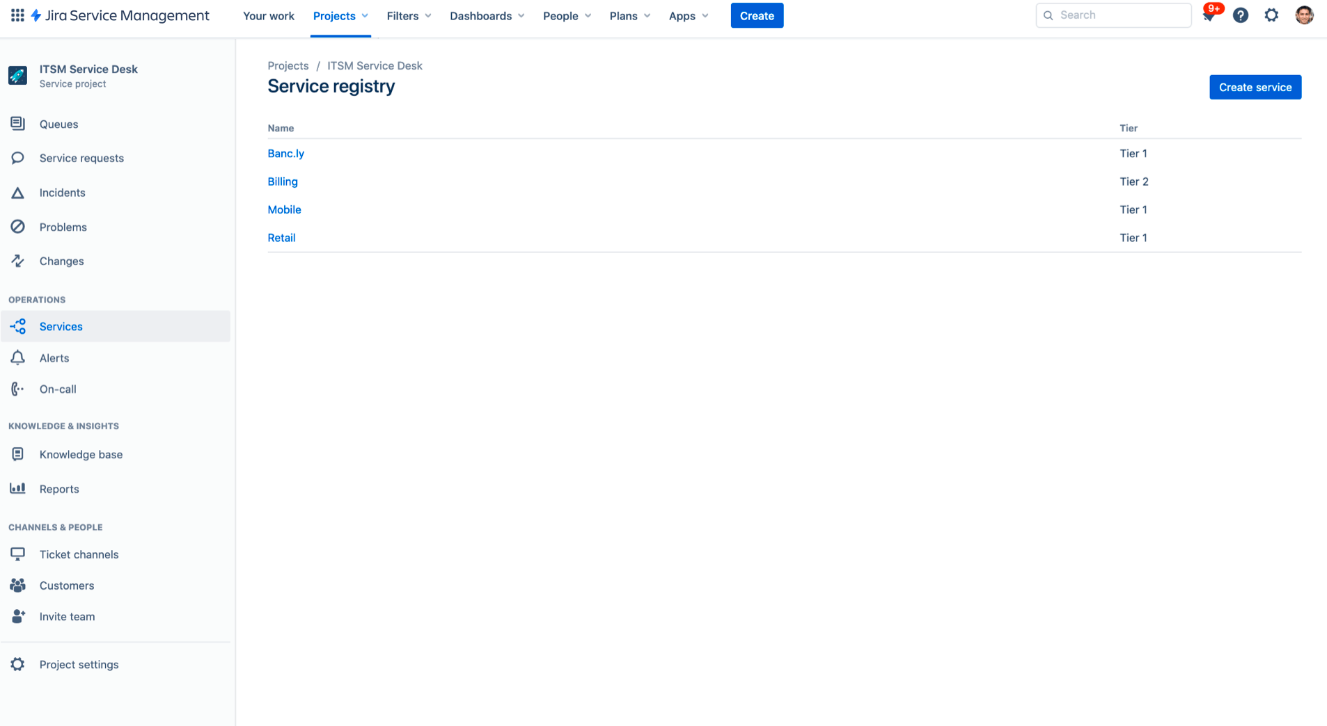This screenshot has height=726, width=1327.
Task: Click your profile avatar
Action: [x=1304, y=15]
